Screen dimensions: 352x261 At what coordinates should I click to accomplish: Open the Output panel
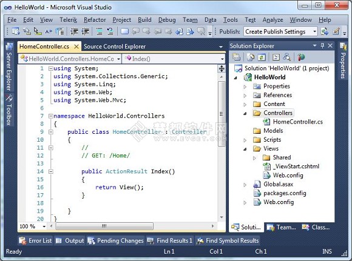click(x=70, y=240)
